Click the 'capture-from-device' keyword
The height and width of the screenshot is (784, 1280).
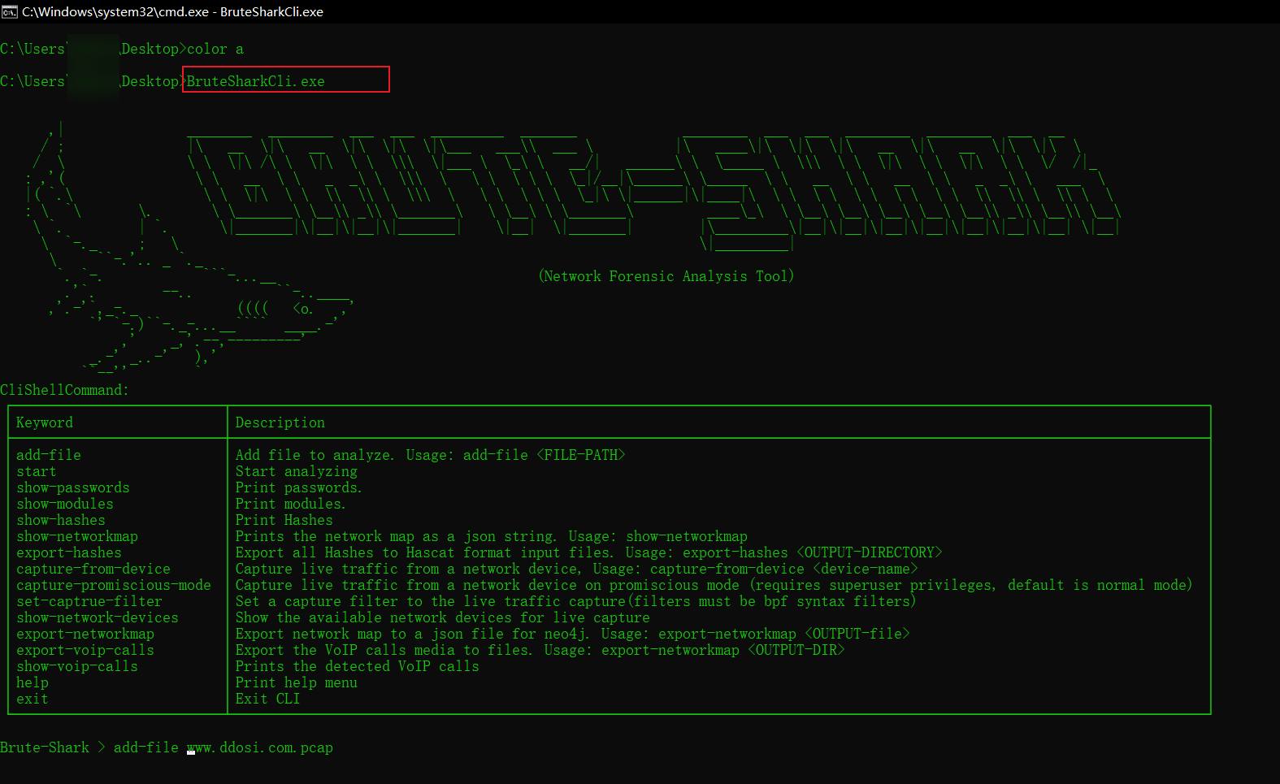coord(93,569)
